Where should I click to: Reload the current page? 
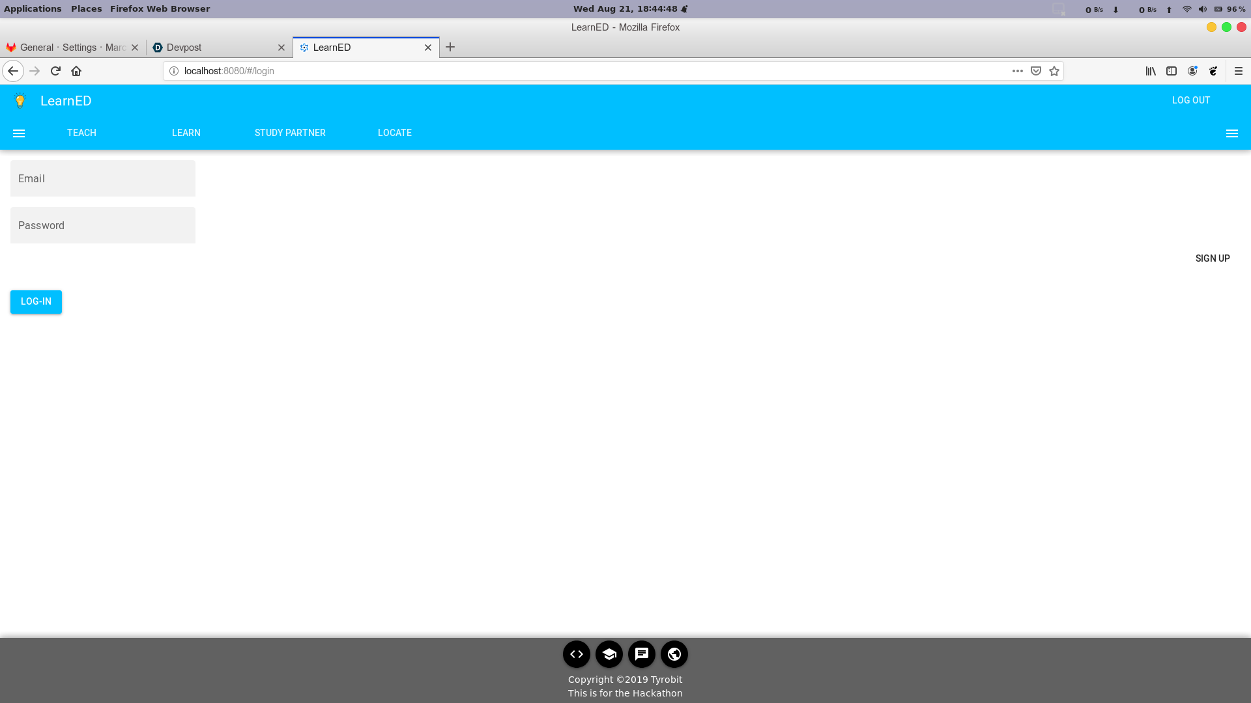click(55, 71)
